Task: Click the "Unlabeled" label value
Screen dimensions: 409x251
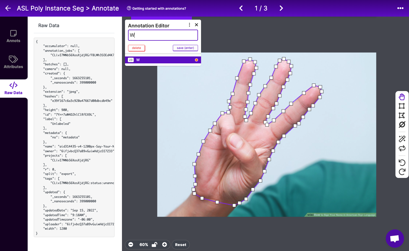Action: tap(61, 124)
